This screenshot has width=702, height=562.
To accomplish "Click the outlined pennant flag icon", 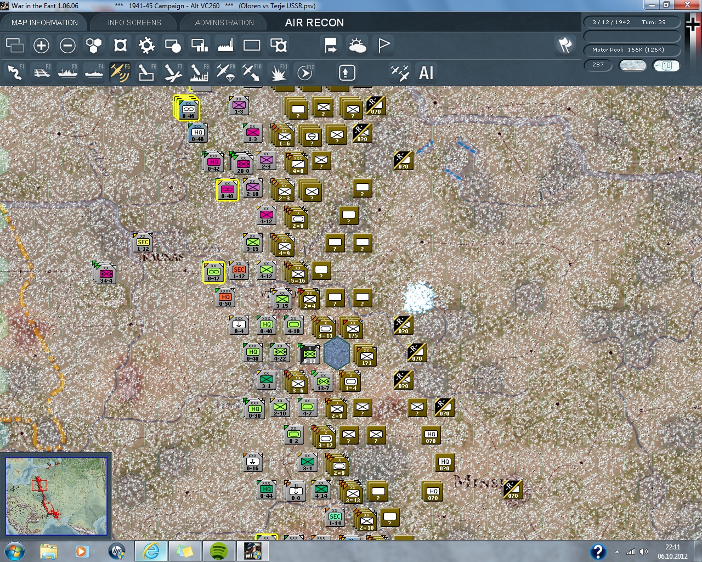I will pyautogui.click(x=384, y=45).
